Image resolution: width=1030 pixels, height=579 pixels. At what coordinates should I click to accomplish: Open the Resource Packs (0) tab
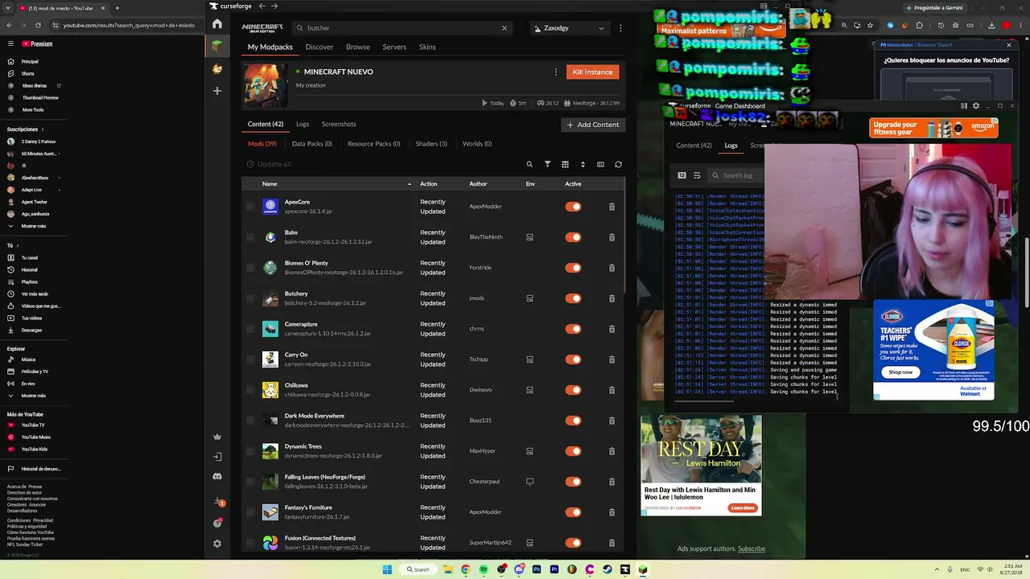point(373,144)
